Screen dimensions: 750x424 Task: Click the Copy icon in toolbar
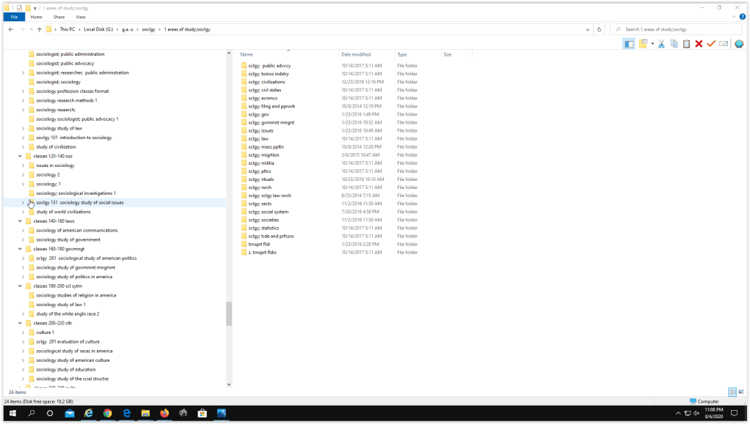[x=674, y=44]
